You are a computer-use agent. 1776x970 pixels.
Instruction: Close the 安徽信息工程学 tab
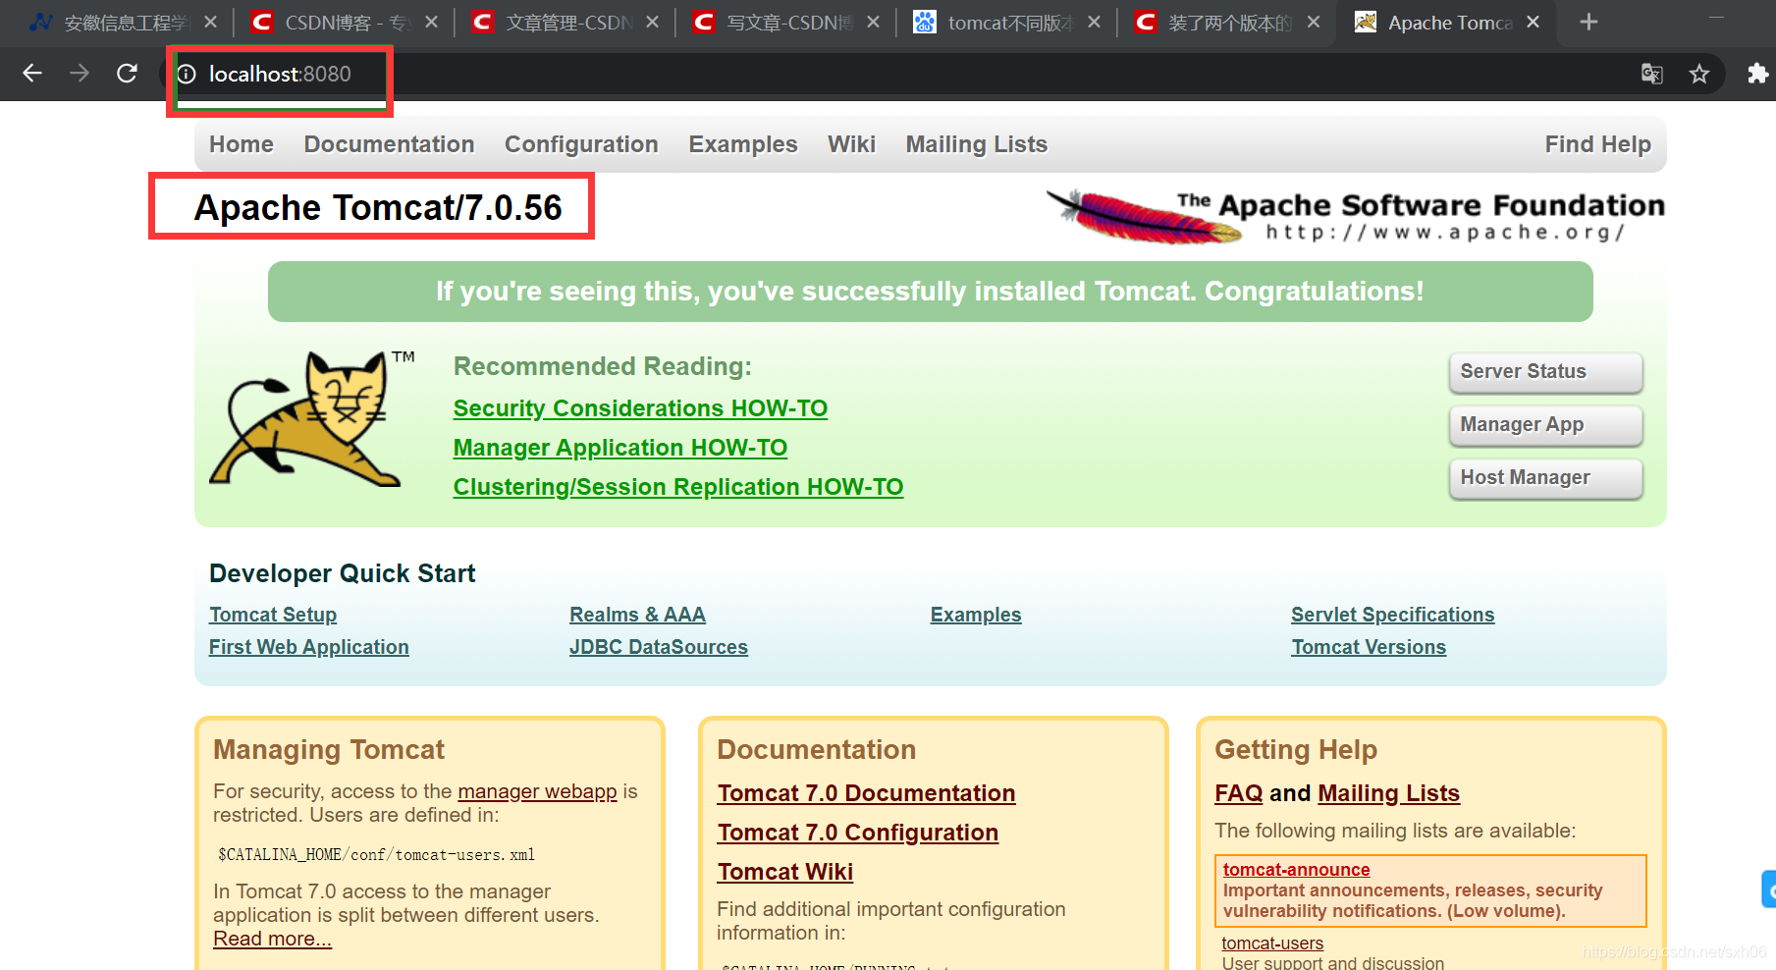(x=210, y=22)
